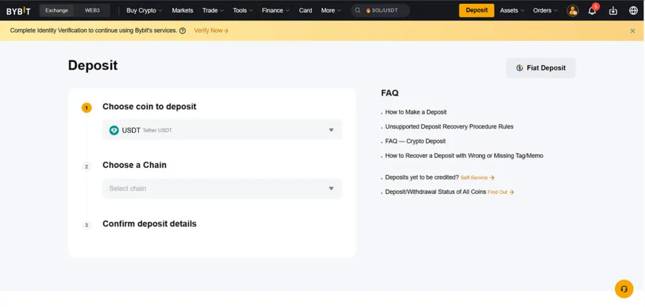The height and width of the screenshot is (307, 645).
Task: Click the Find Out link
Action: click(x=501, y=193)
